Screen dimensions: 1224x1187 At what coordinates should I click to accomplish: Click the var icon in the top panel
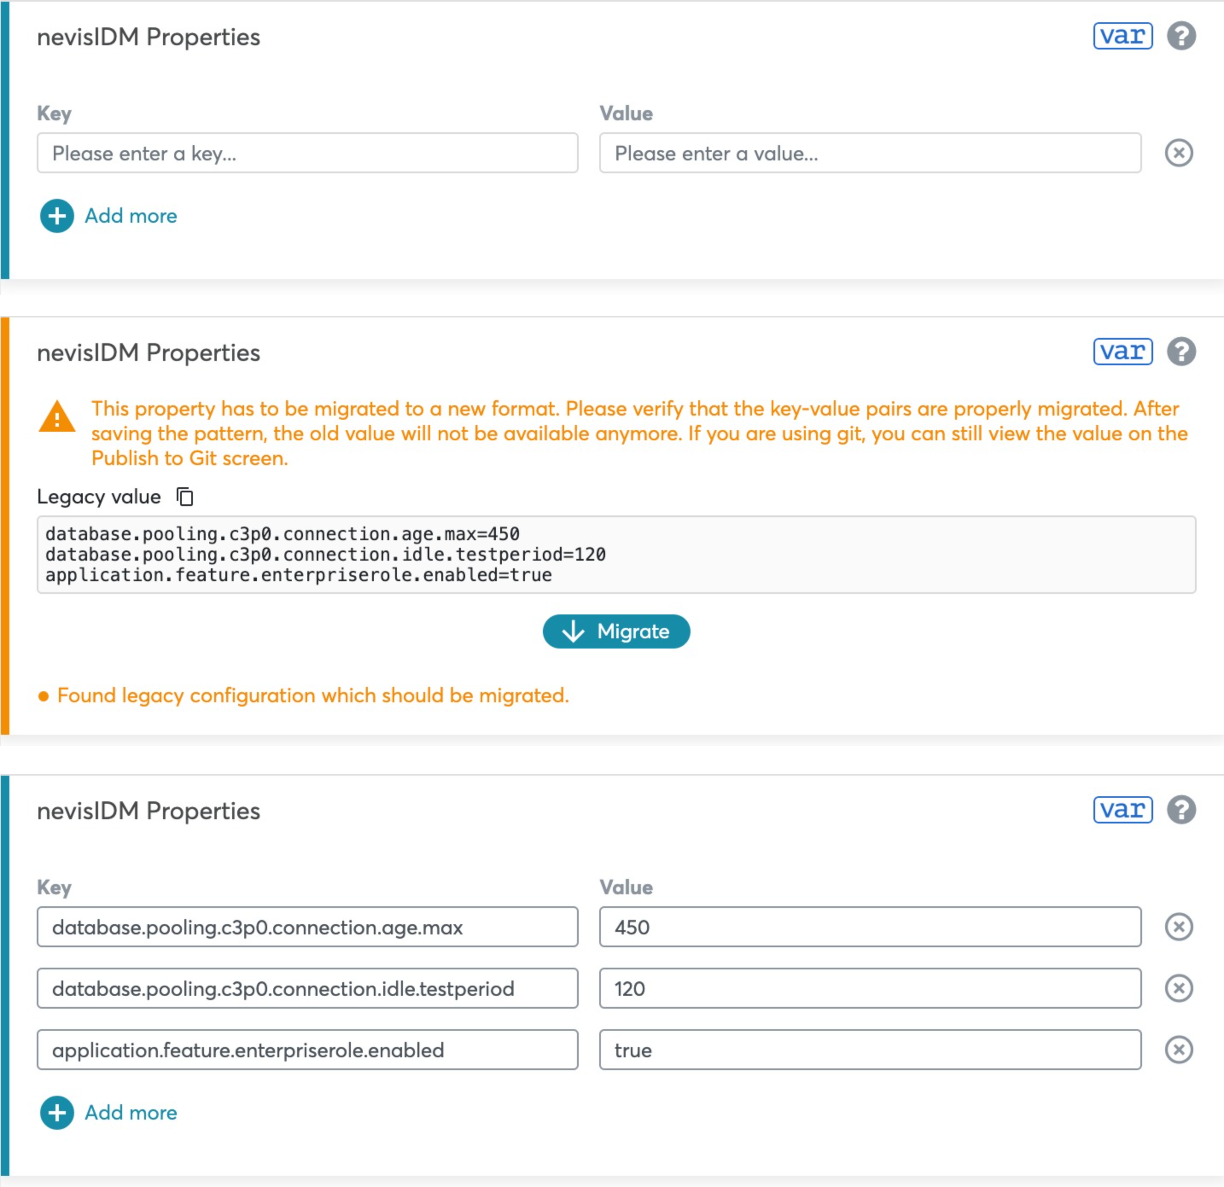1122,35
